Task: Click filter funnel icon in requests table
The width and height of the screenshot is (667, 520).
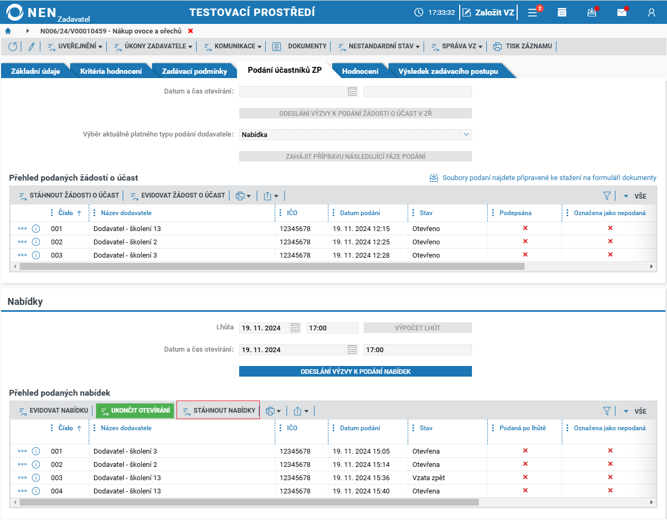Action: pos(607,196)
